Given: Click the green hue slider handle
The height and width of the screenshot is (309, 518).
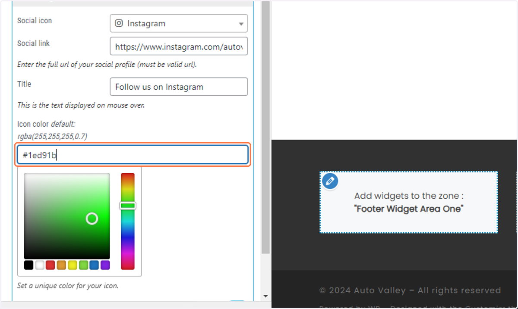Looking at the screenshot, I should [128, 206].
